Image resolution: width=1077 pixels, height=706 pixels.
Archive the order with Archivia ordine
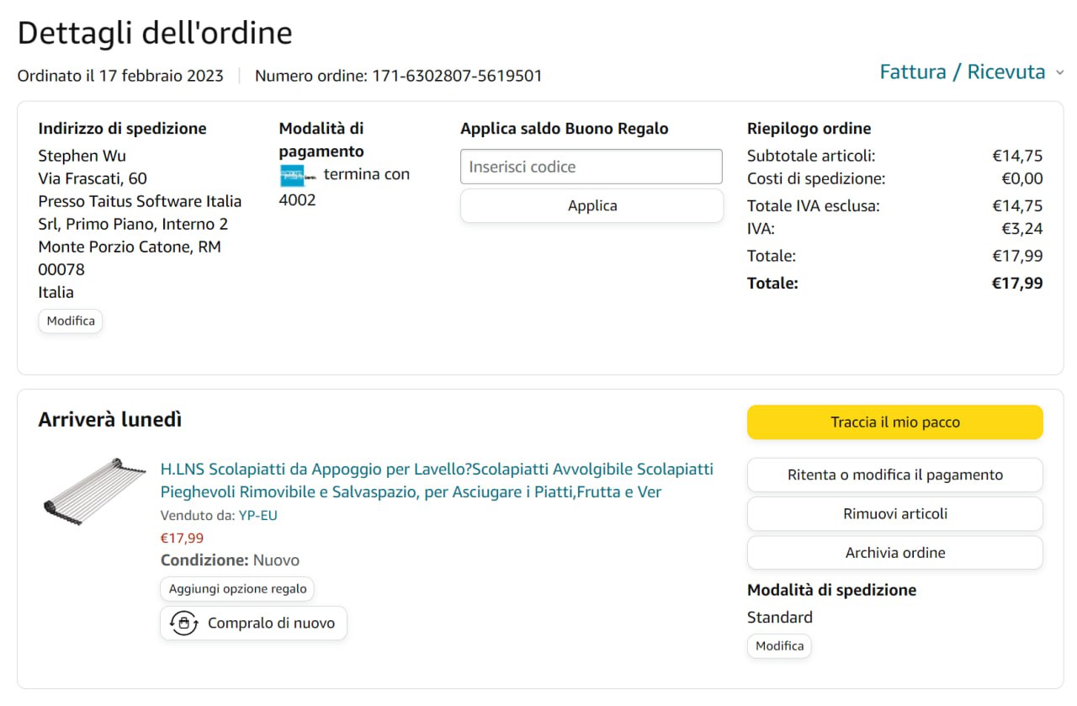(894, 553)
